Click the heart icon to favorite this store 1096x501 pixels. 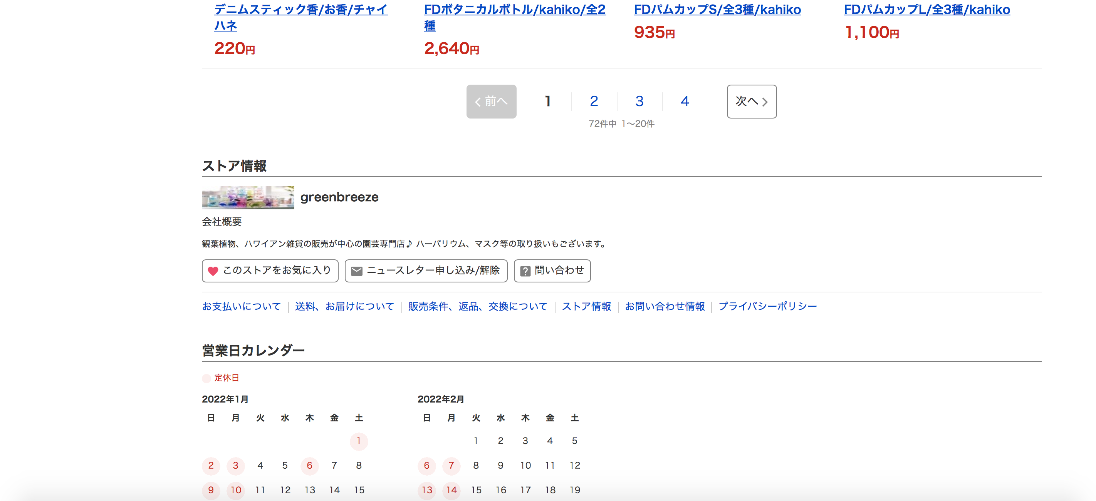pyautogui.click(x=213, y=271)
